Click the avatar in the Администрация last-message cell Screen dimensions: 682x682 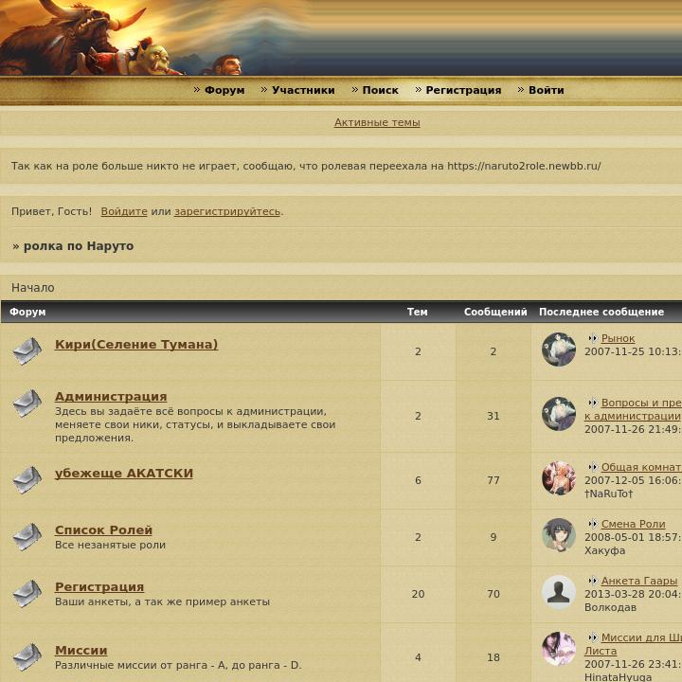point(559,414)
